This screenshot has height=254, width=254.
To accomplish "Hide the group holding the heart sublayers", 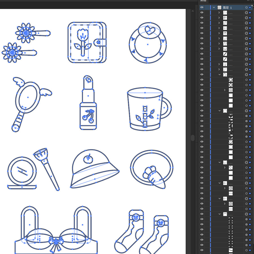I will click(202, 111).
